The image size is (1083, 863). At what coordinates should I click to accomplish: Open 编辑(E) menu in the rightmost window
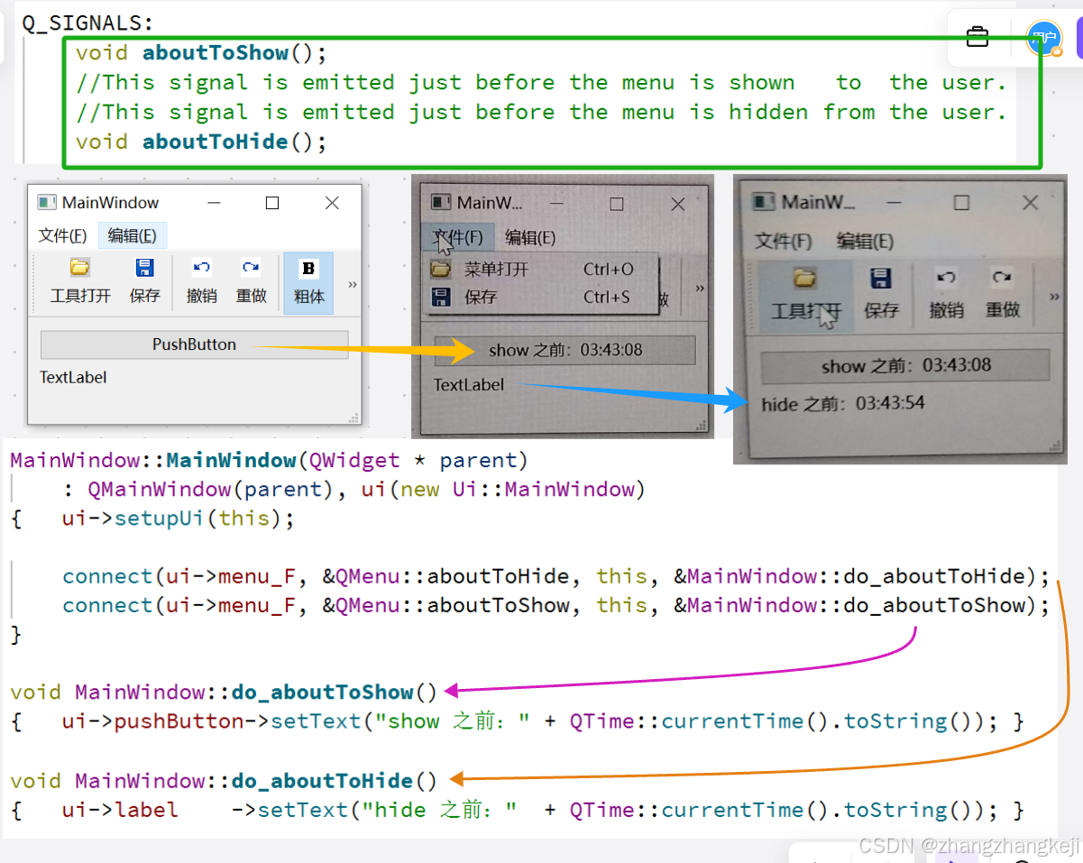865,241
